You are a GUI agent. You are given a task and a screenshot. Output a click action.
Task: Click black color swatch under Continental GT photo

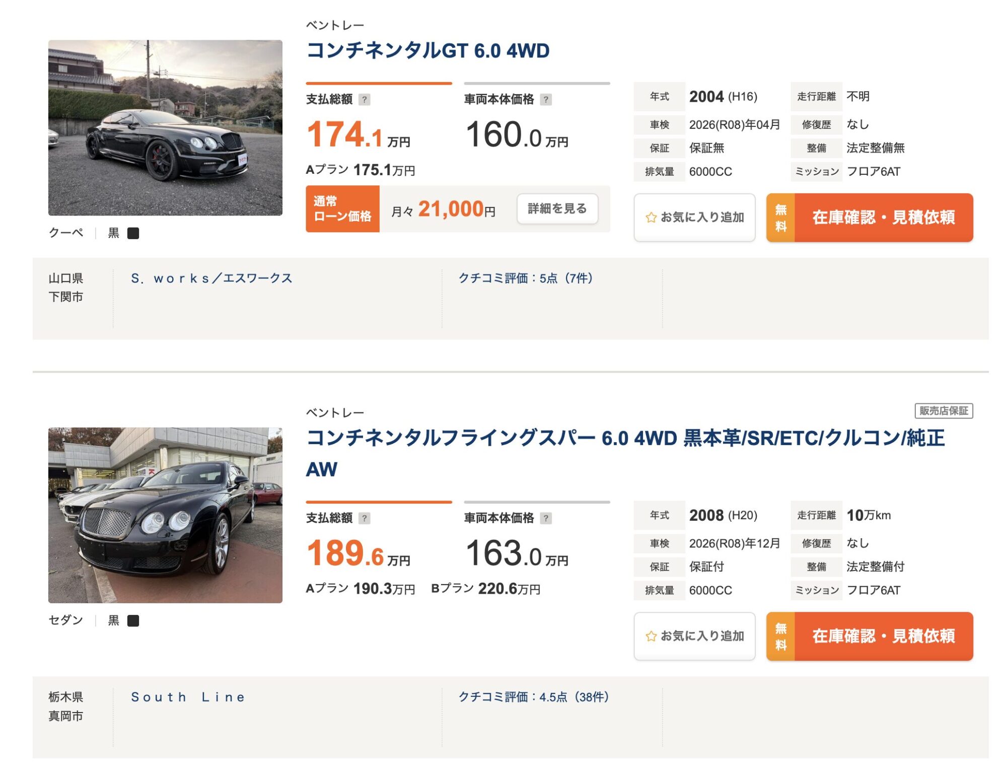tap(133, 233)
